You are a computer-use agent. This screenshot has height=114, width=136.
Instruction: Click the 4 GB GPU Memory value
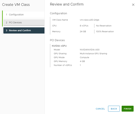coord(82,61)
